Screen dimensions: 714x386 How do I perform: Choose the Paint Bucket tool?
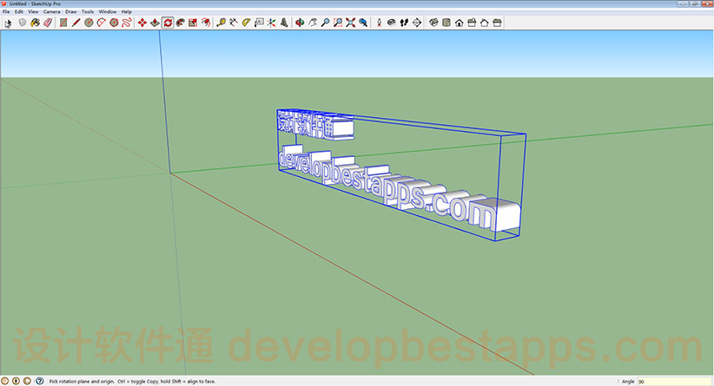tap(35, 23)
